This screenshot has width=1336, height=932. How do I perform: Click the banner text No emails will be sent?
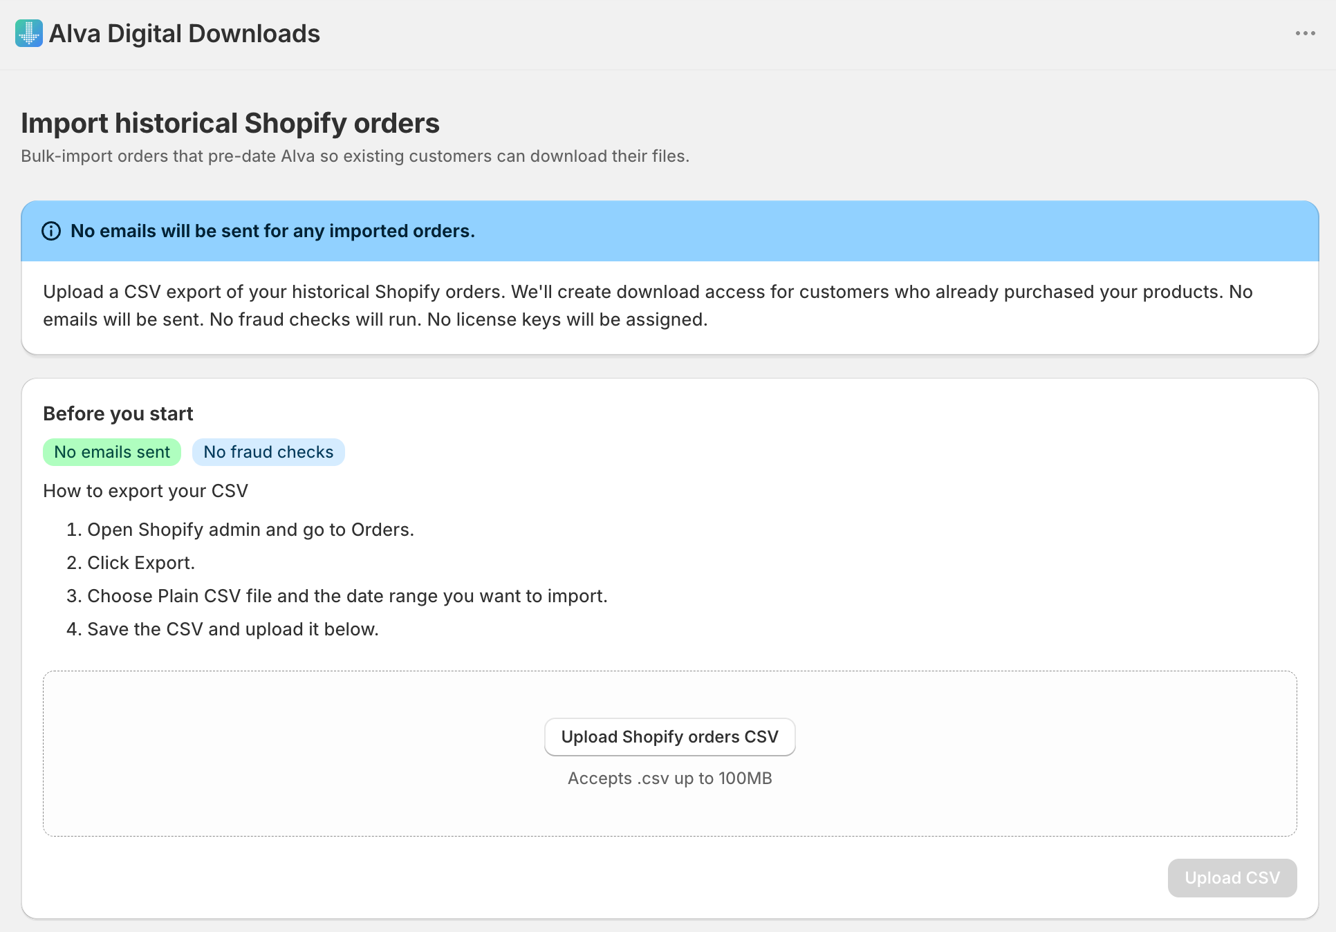[x=272, y=231]
